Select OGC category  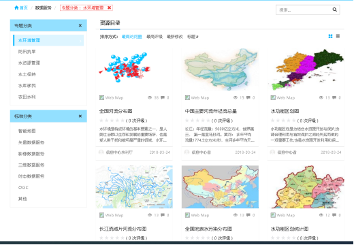pos(23,188)
